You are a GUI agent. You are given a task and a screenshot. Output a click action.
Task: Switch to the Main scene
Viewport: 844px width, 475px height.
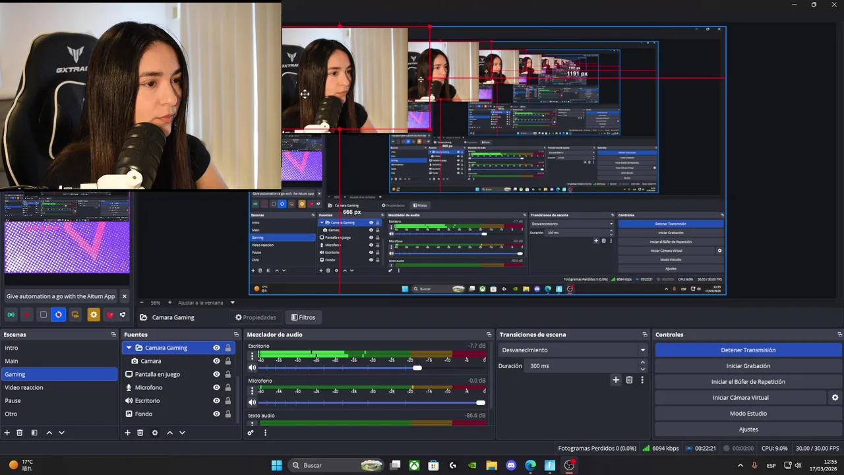(x=59, y=361)
